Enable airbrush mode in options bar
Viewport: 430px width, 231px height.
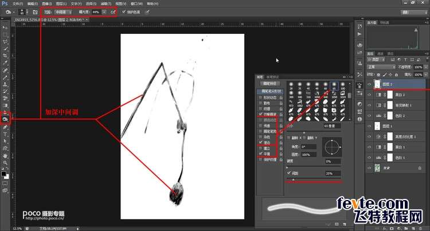pyautogui.click(x=113, y=12)
